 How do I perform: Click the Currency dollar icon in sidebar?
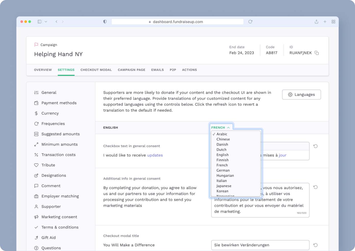click(x=36, y=113)
